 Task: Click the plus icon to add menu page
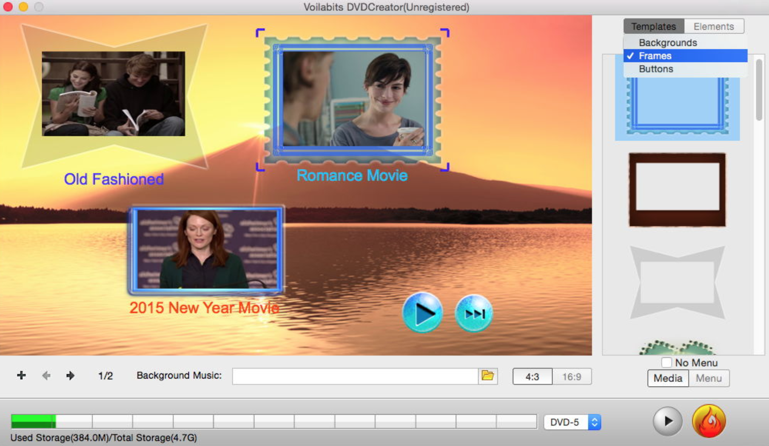21,375
